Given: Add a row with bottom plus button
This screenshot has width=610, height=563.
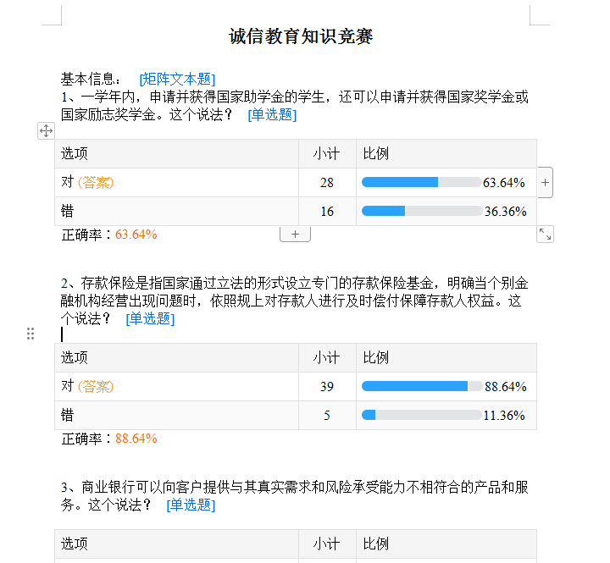Looking at the screenshot, I should point(296,234).
